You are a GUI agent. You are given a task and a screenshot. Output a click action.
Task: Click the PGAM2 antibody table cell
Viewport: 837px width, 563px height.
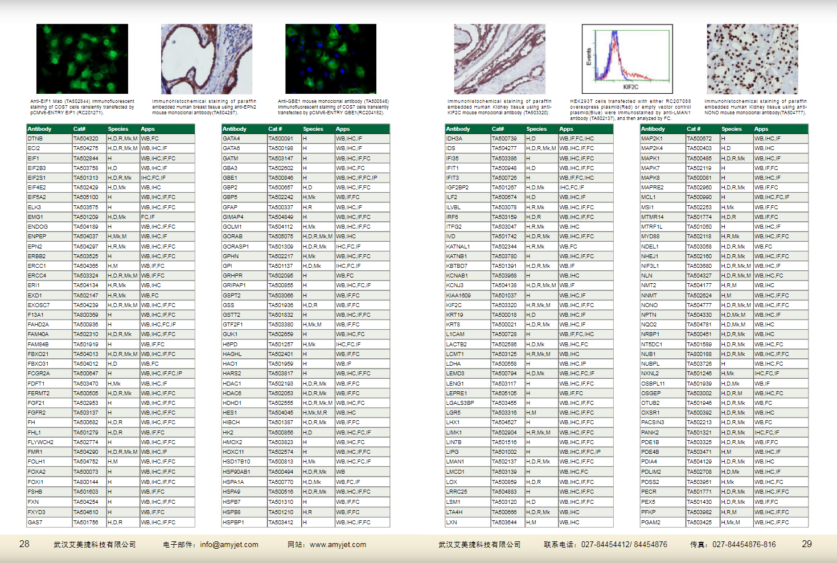[651, 523]
